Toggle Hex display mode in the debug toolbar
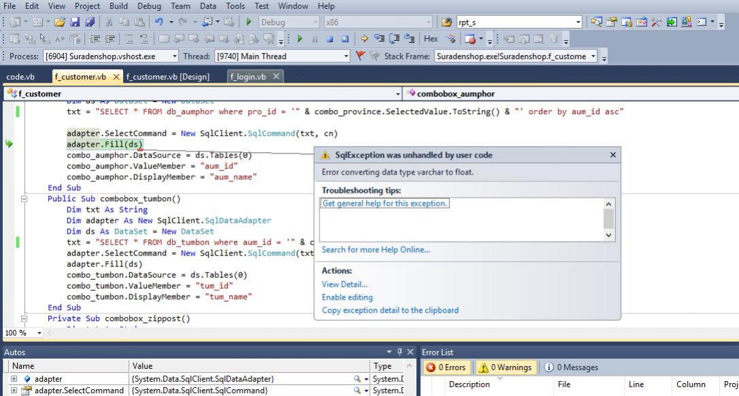 click(x=430, y=39)
